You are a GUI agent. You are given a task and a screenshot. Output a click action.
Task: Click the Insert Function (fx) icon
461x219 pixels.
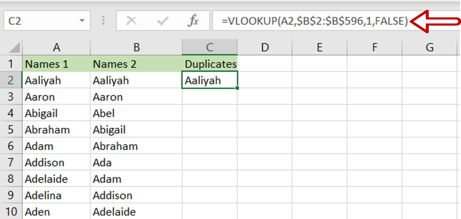point(194,20)
